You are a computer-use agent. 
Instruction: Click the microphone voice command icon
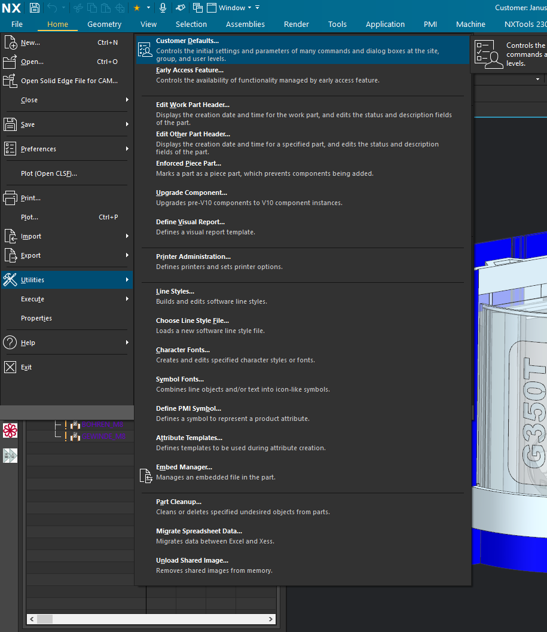click(163, 8)
